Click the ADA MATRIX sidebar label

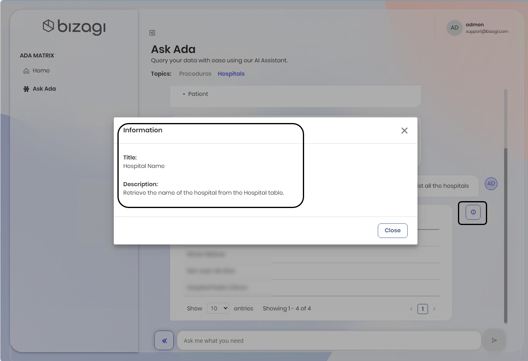click(37, 55)
